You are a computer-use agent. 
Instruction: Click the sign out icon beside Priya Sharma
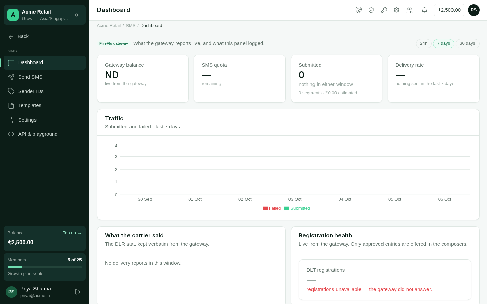[78, 292]
